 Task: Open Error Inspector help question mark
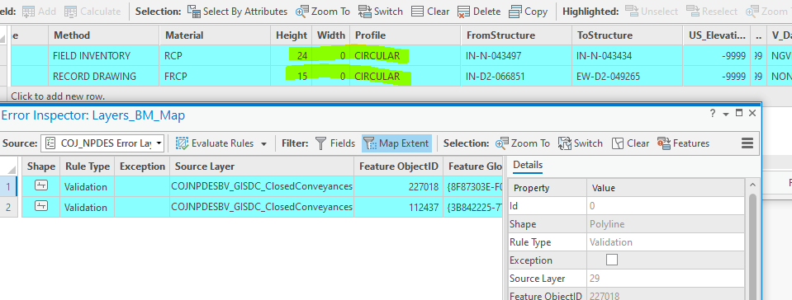tap(713, 114)
